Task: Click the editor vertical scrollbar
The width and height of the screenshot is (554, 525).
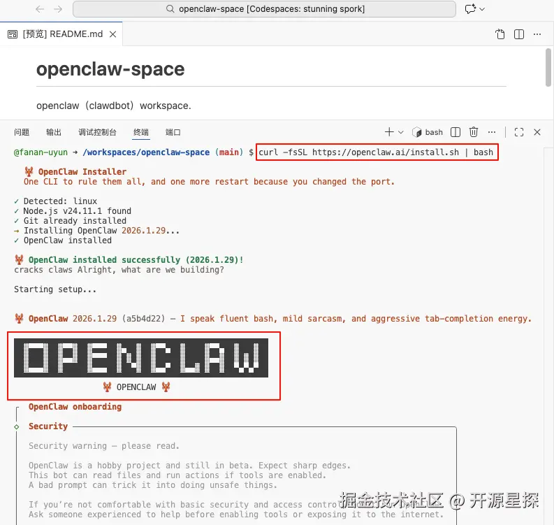Action: coord(548,67)
